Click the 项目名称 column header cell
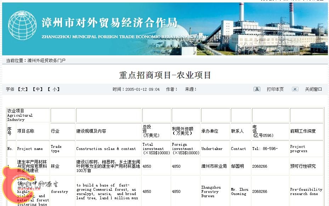 [26, 131]
